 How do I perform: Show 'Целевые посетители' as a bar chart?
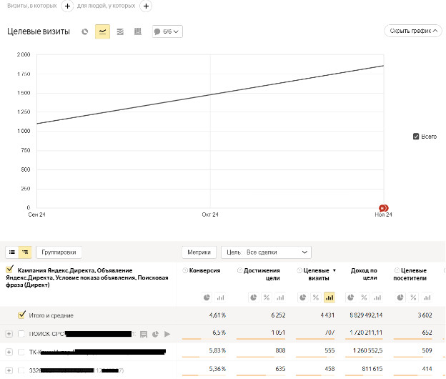point(427,297)
